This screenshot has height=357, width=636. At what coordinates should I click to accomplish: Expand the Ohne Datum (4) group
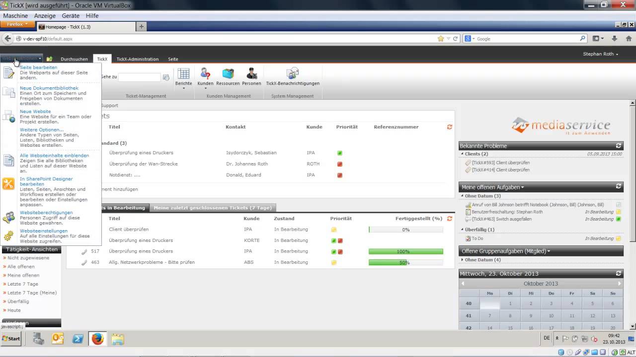tap(481, 260)
